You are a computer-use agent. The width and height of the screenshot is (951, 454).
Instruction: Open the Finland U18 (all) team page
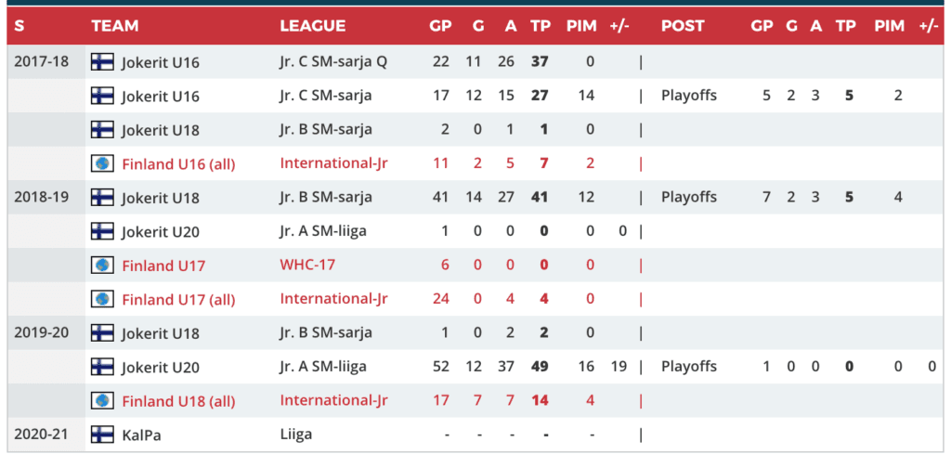(178, 401)
